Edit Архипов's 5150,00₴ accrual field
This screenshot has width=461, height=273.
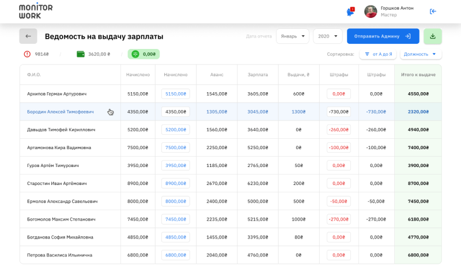(x=175, y=94)
